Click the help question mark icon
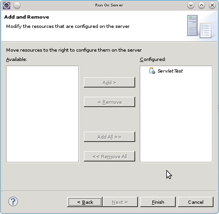Screen dimensions: 219x214 13,201
